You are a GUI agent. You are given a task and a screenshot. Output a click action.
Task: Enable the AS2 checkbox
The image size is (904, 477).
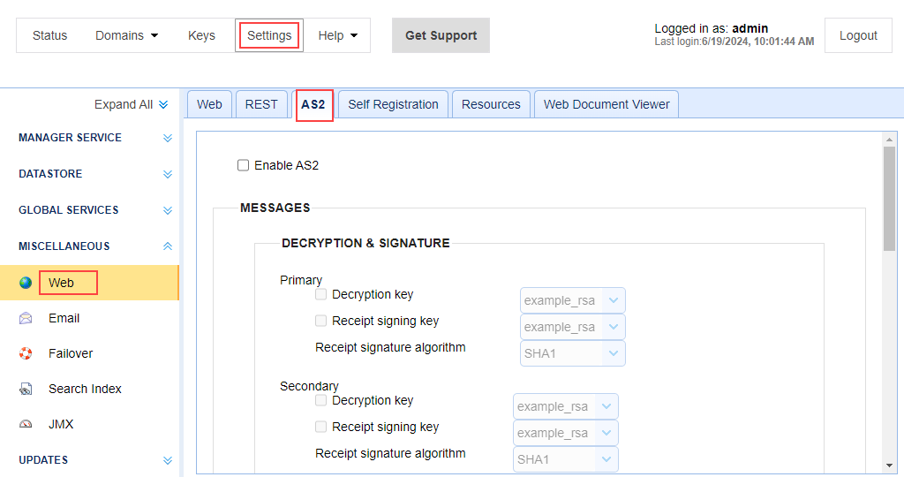[244, 165]
